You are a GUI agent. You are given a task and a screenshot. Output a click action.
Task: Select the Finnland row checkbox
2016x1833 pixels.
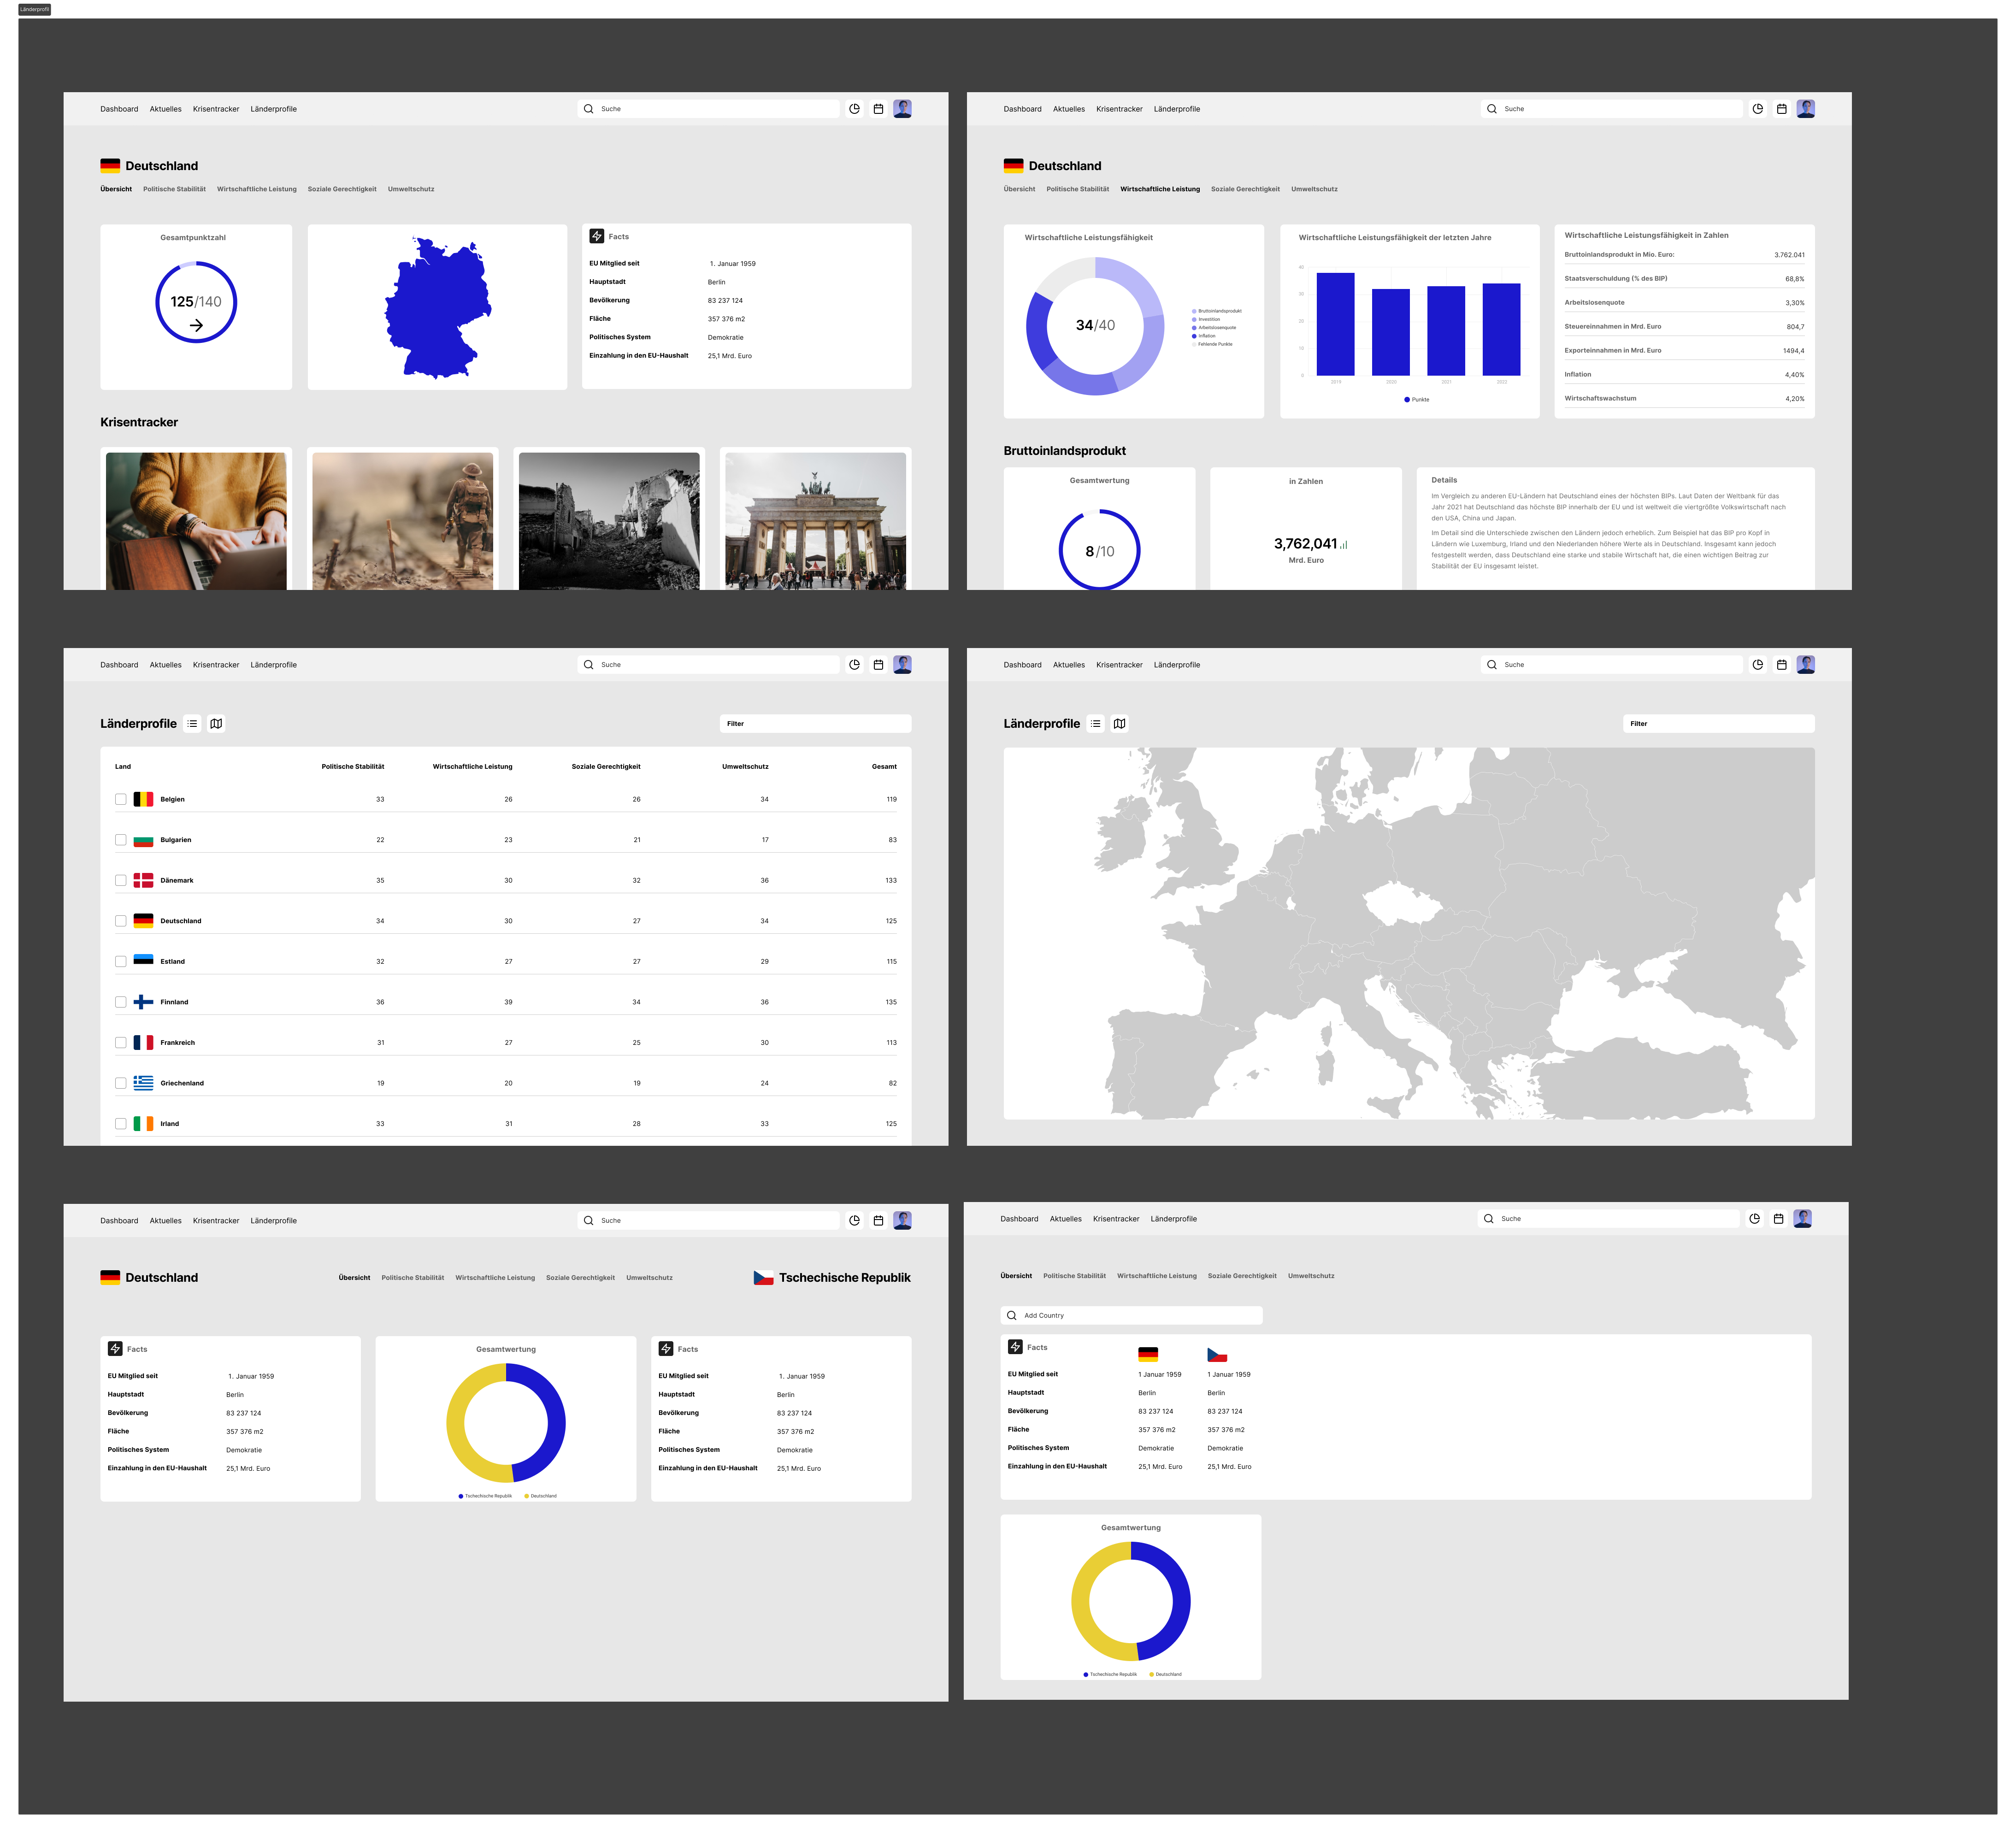point(121,1002)
